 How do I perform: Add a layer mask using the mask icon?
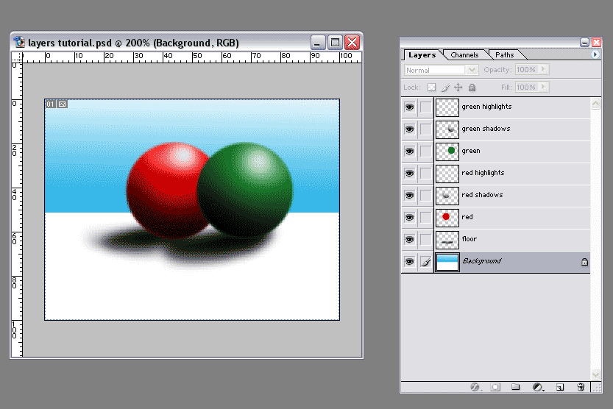[495, 387]
